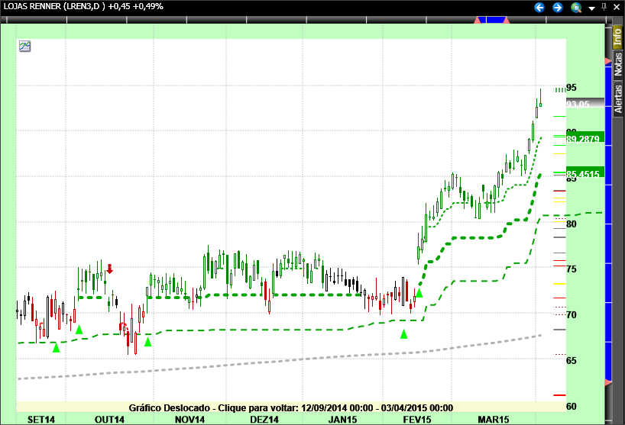The image size is (625, 425).
Task: Toggle the pin window icon
Action: [x=604, y=7]
